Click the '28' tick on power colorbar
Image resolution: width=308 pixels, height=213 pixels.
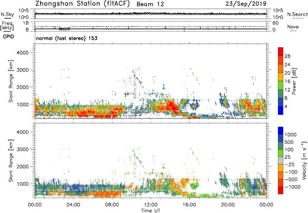point(287,56)
